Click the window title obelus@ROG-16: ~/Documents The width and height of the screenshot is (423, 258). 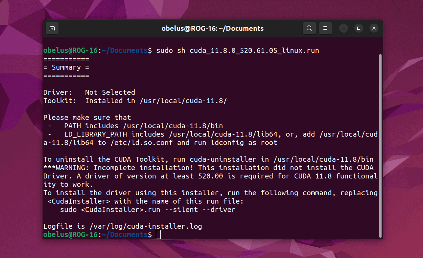pyautogui.click(x=212, y=29)
